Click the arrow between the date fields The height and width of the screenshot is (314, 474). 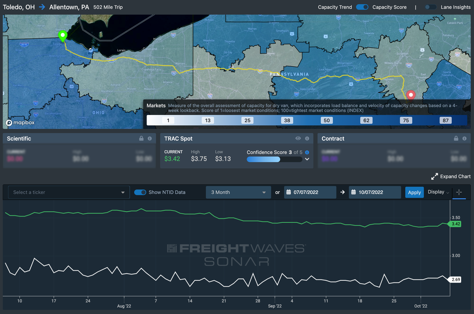tap(342, 192)
